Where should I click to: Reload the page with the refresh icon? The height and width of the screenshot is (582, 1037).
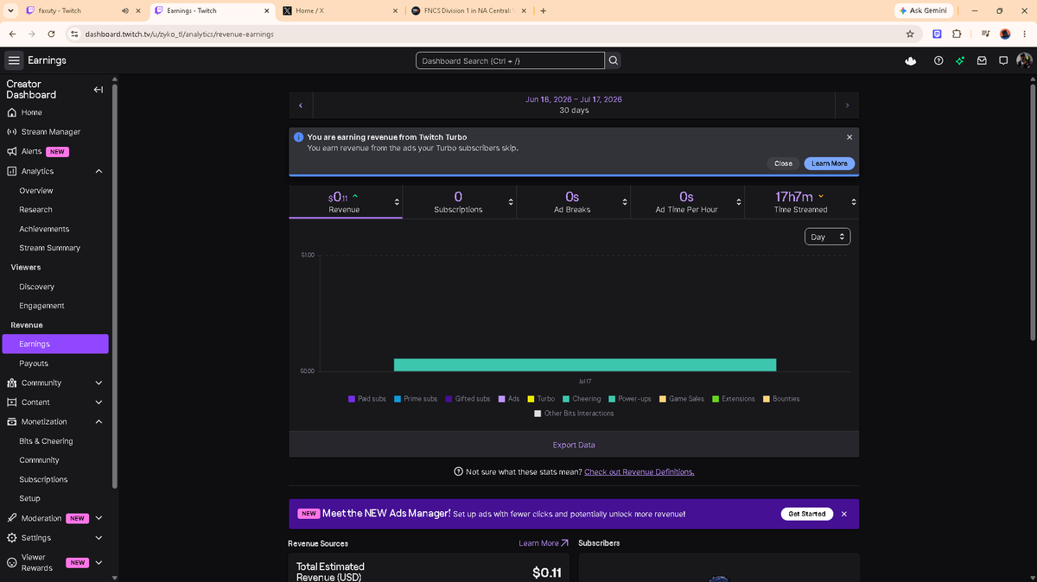[52, 34]
